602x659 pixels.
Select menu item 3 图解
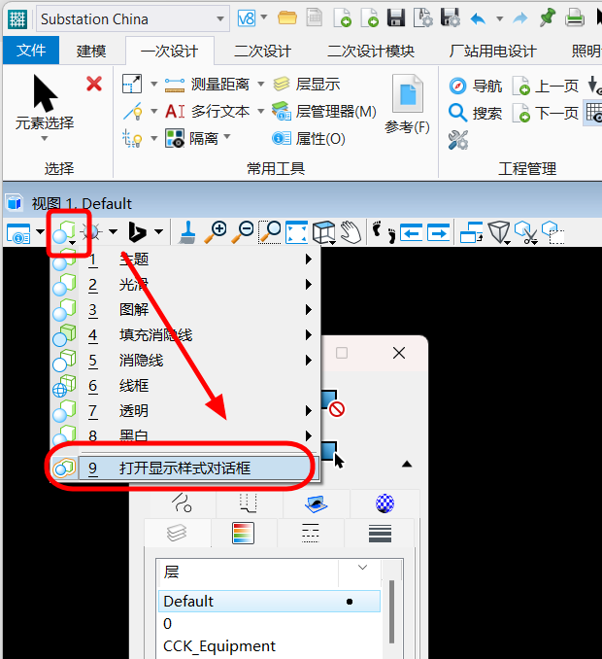tap(184, 310)
